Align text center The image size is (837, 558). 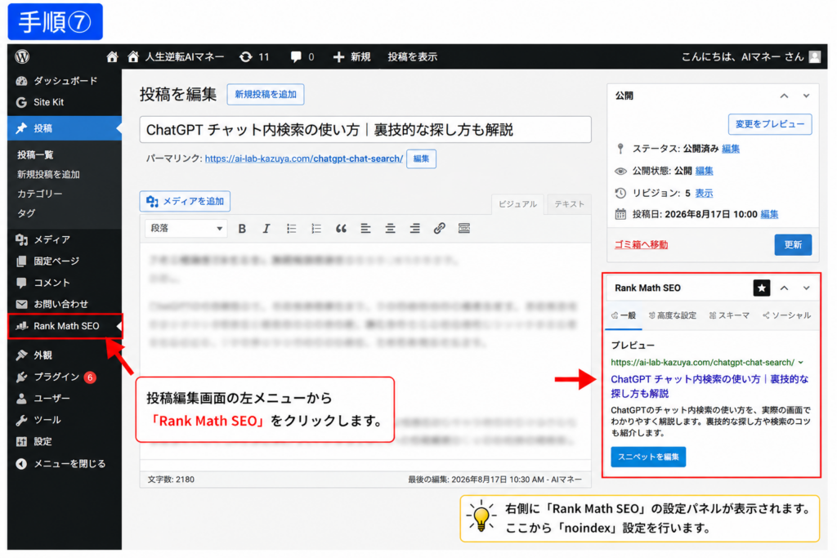click(390, 228)
